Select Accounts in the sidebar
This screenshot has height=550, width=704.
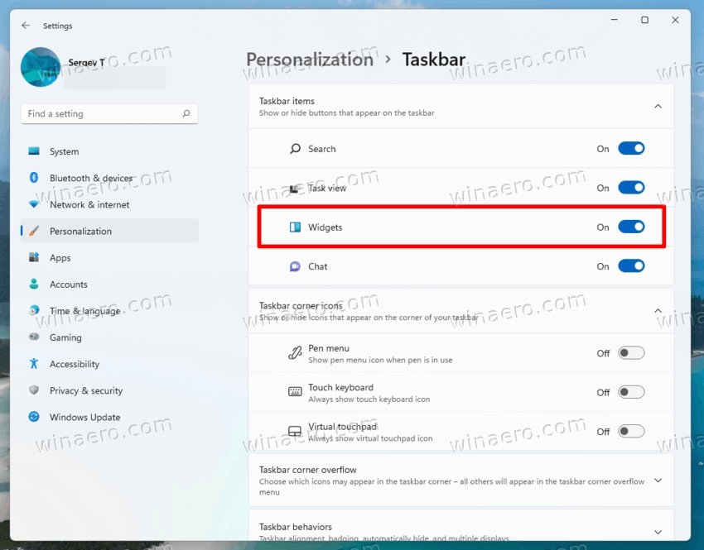[109, 285]
